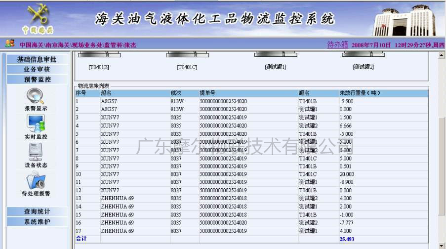Sort by 航次 column header
Viewport: 446px width, 249px height.
tap(176, 93)
